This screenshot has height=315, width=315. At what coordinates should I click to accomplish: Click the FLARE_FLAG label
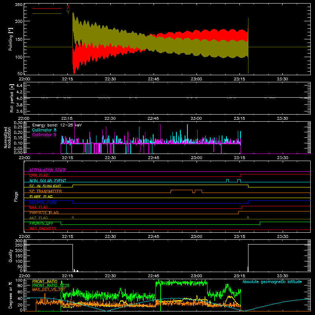41,196
